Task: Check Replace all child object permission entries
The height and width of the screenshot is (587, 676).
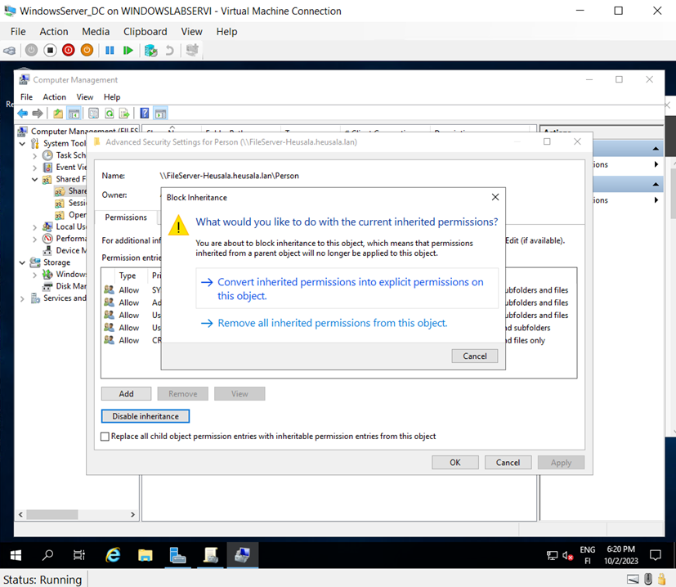Action: (104, 436)
